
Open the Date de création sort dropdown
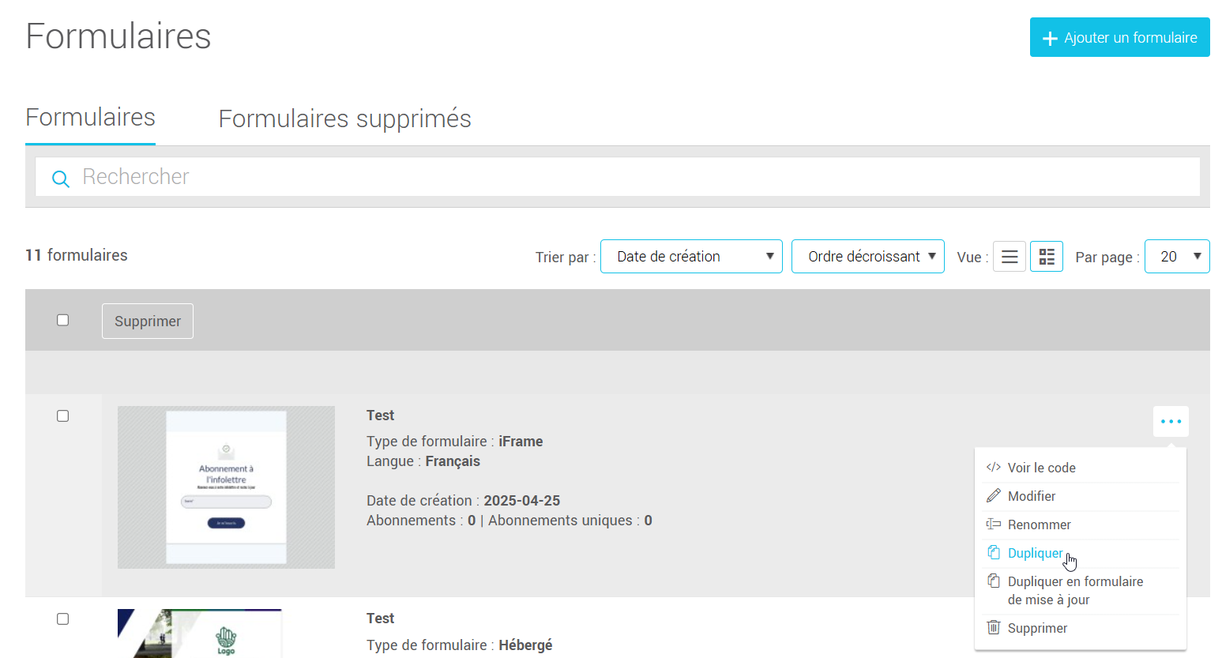click(690, 256)
